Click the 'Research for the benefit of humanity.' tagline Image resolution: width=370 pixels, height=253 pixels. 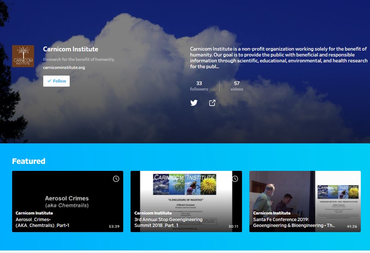[79, 59]
